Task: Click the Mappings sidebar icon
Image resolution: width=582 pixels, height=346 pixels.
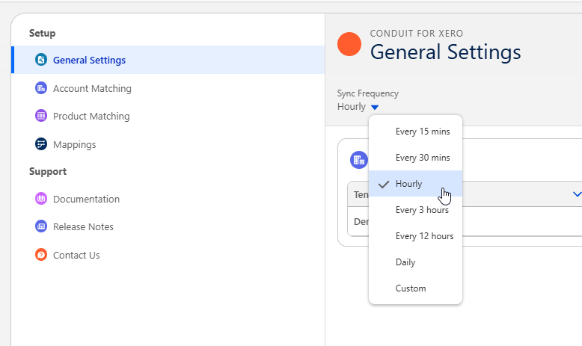Action: tap(41, 144)
